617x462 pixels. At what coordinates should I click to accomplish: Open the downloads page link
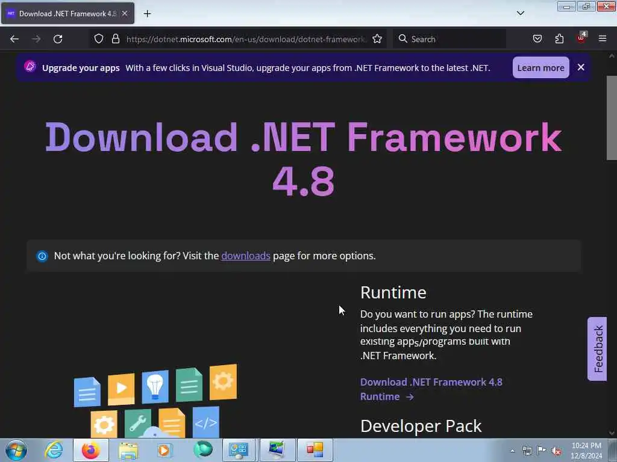tap(246, 256)
